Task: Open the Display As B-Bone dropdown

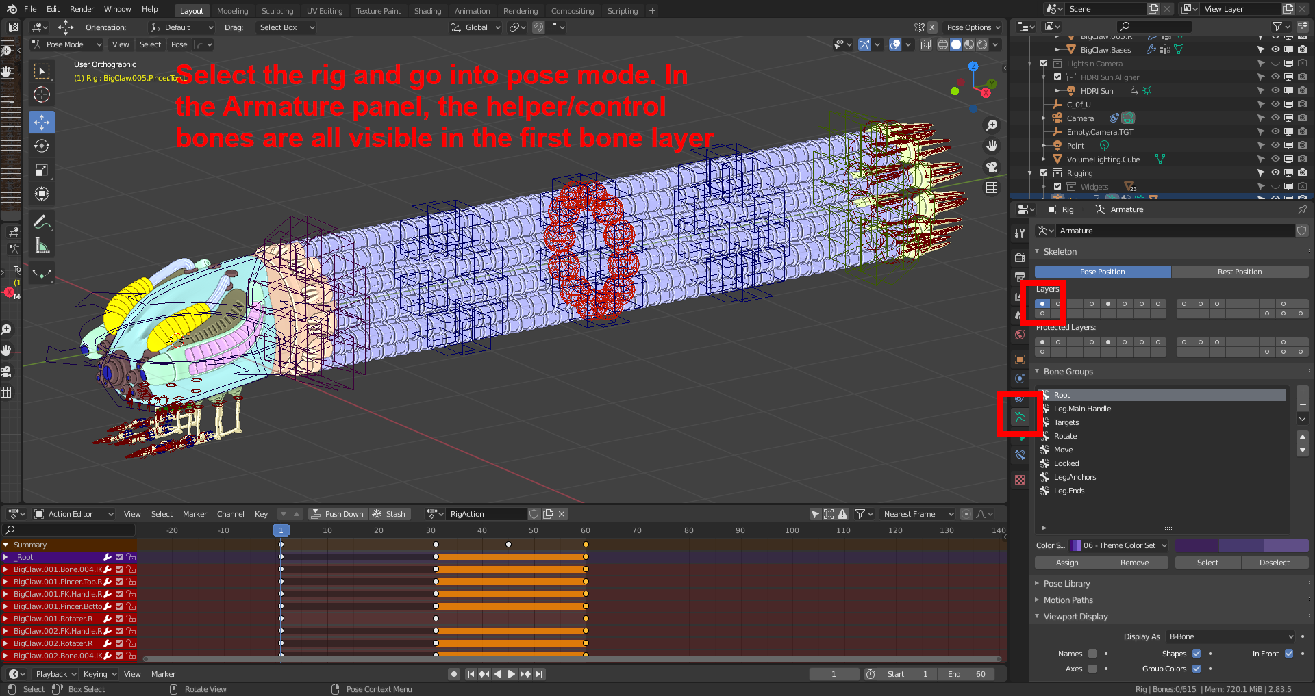Action: pyautogui.click(x=1230, y=636)
